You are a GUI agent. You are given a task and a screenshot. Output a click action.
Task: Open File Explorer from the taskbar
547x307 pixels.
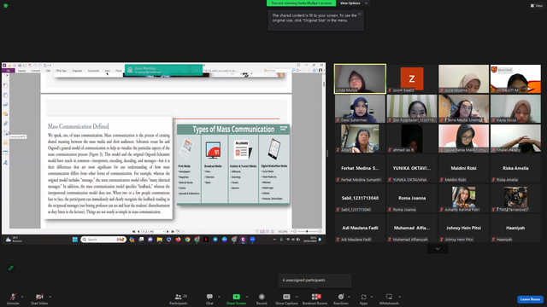(160, 240)
